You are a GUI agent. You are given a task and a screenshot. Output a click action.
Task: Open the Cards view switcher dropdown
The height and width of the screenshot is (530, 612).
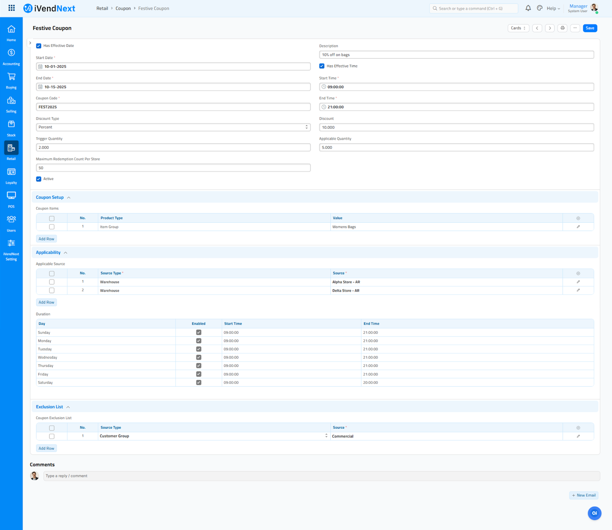tap(518, 28)
